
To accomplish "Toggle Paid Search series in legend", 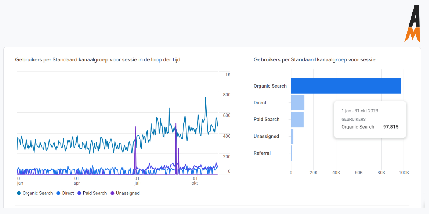I will [92, 193].
